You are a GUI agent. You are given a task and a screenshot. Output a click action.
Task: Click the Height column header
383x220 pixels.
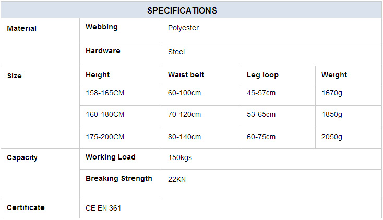pyautogui.click(x=98, y=75)
